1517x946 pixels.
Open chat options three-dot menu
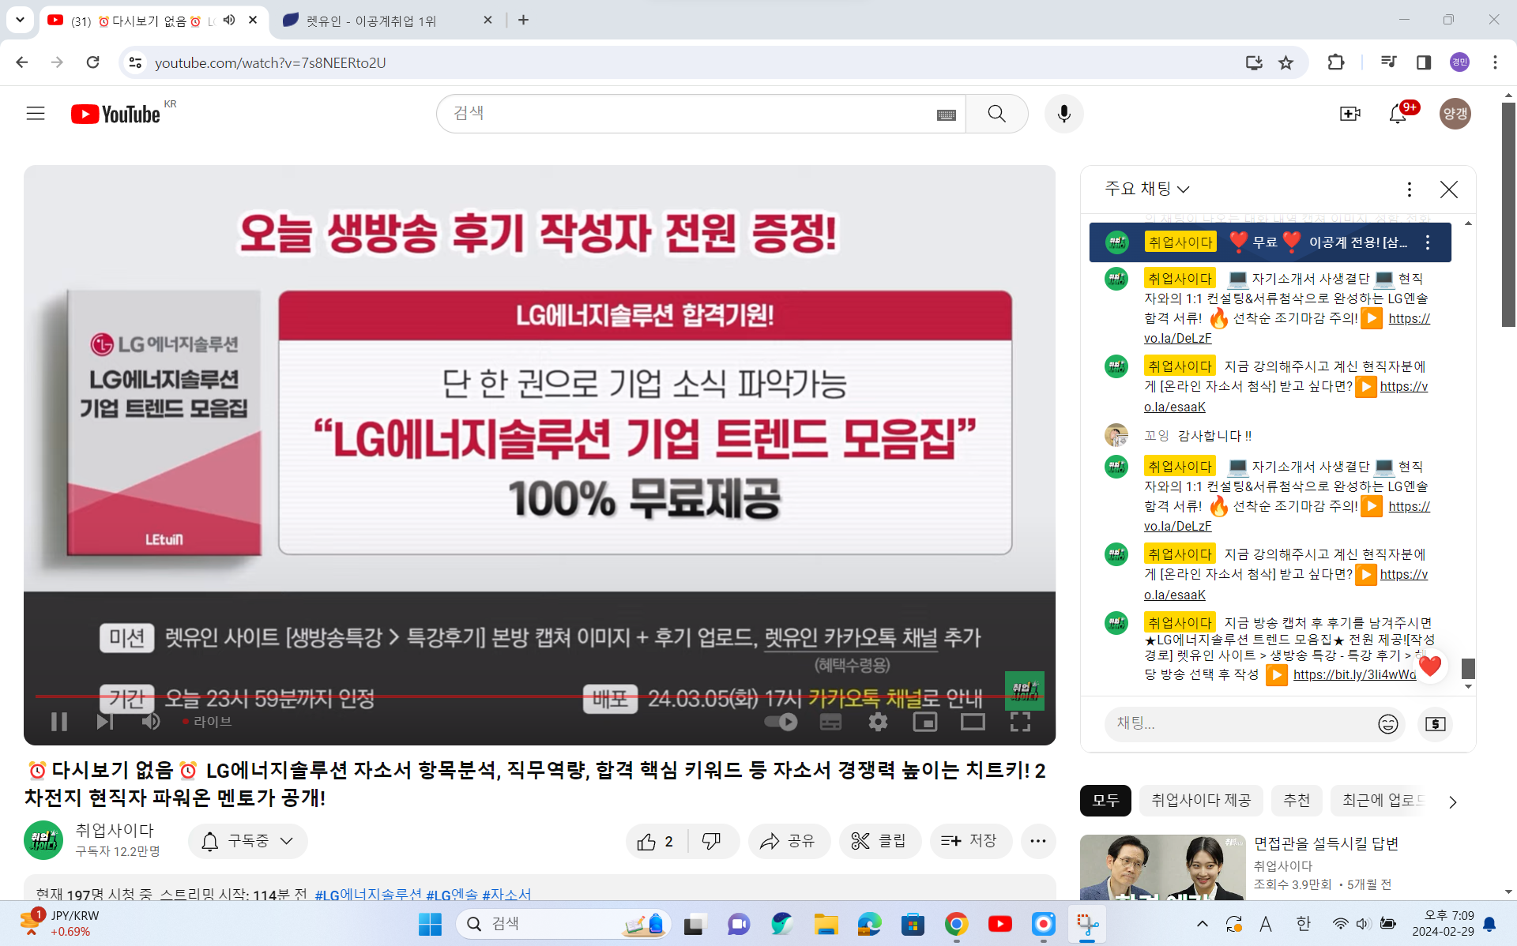tap(1409, 190)
